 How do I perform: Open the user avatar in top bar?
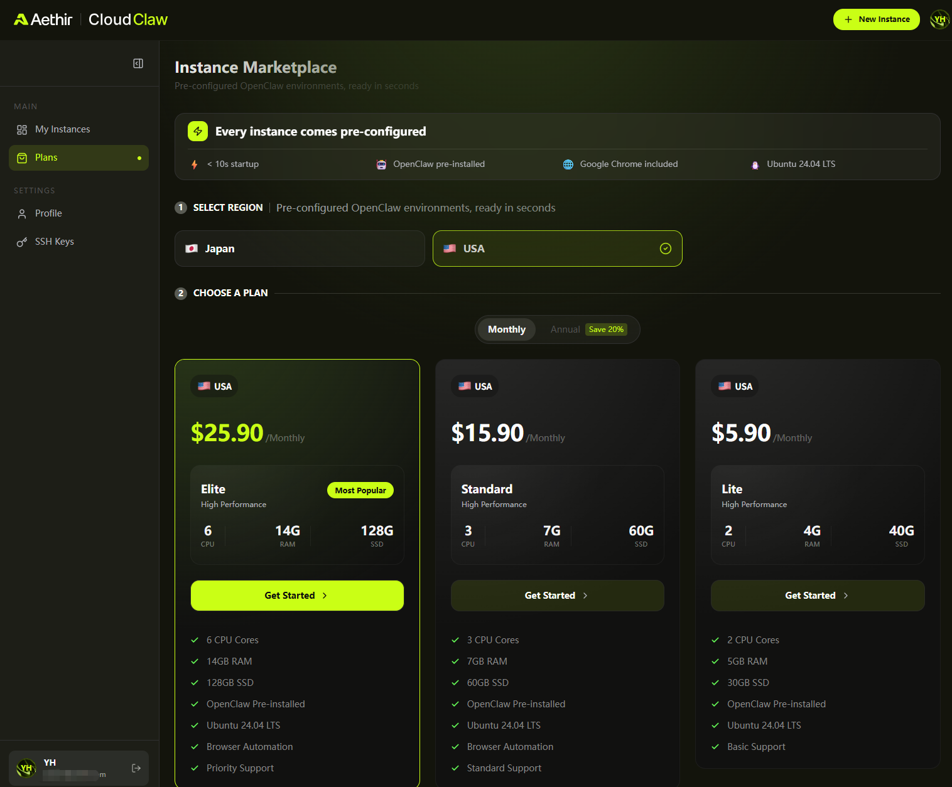pos(939,19)
